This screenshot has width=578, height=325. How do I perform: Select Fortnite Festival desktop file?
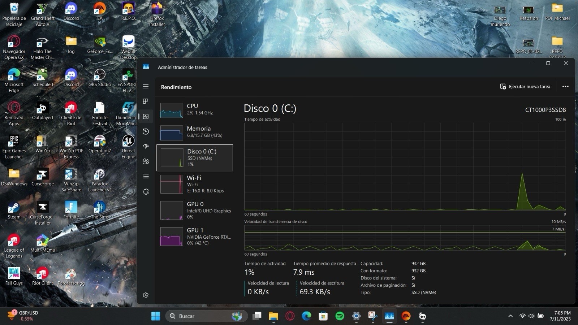point(100,113)
